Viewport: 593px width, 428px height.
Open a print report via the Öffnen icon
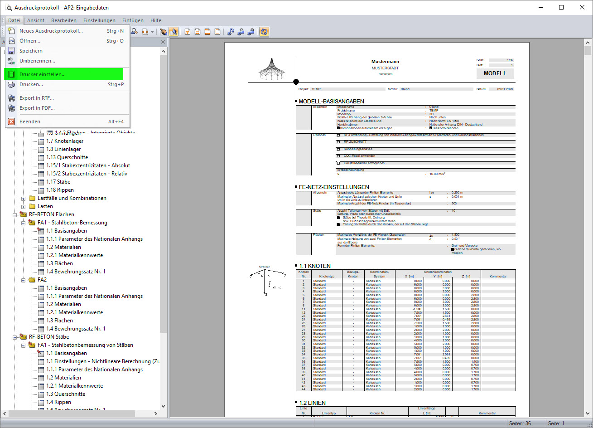[x=11, y=41]
